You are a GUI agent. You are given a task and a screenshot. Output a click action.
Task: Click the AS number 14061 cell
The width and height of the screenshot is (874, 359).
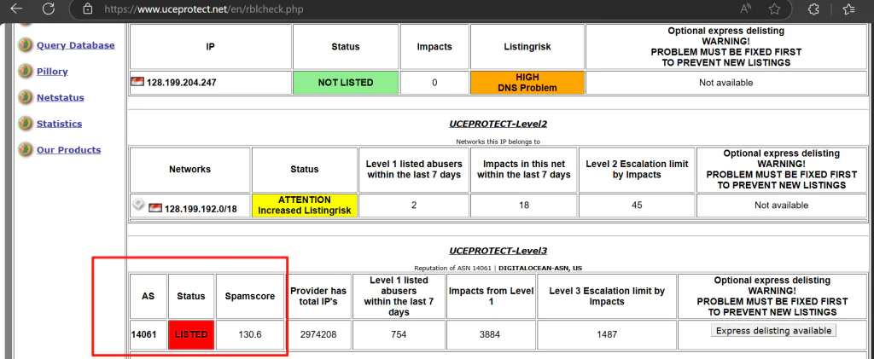(149, 335)
